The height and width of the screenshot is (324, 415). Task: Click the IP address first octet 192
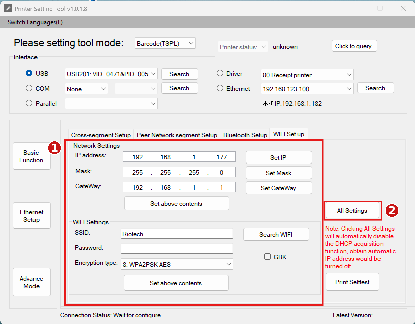[137, 157]
